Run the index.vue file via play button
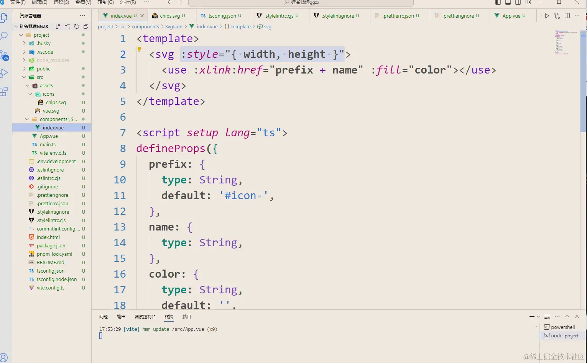The width and height of the screenshot is (587, 363). [x=546, y=16]
